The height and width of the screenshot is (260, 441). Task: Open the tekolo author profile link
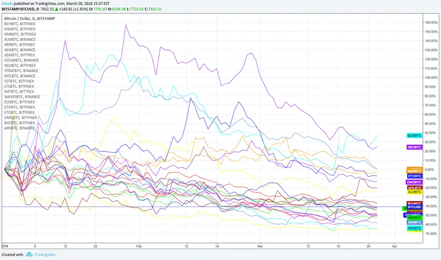pos(7,4)
